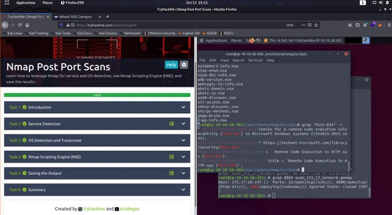Click the Kali clock Oct 13 23:11
Image resolution: width=392 pixels, height=215 pixels.
197,3
